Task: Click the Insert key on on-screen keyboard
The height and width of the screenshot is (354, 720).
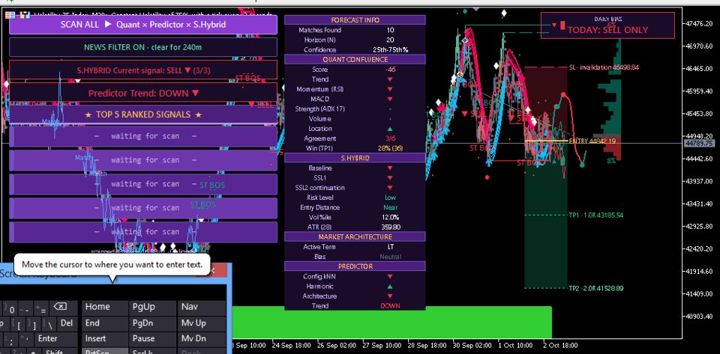Action: [x=103, y=339]
